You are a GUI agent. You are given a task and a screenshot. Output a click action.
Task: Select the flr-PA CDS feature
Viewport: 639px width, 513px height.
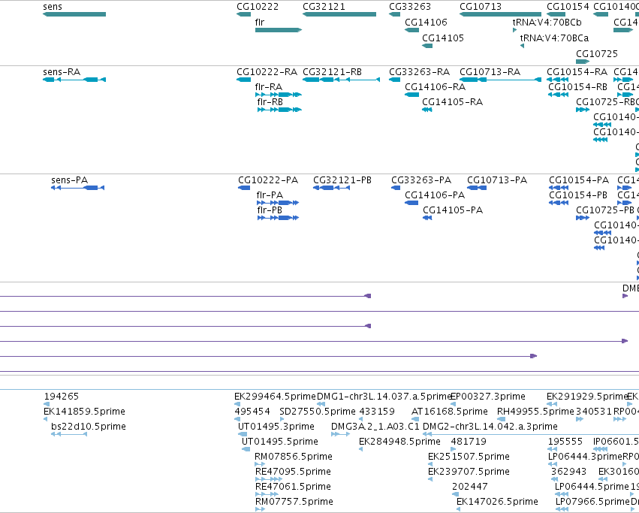(278, 203)
